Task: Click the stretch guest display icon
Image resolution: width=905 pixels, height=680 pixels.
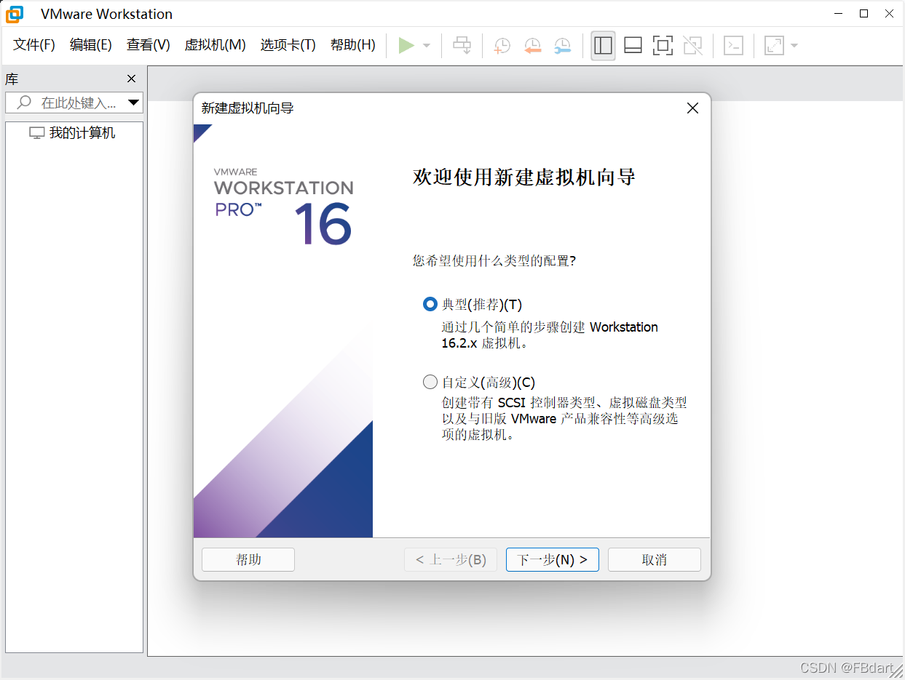Action: point(774,45)
